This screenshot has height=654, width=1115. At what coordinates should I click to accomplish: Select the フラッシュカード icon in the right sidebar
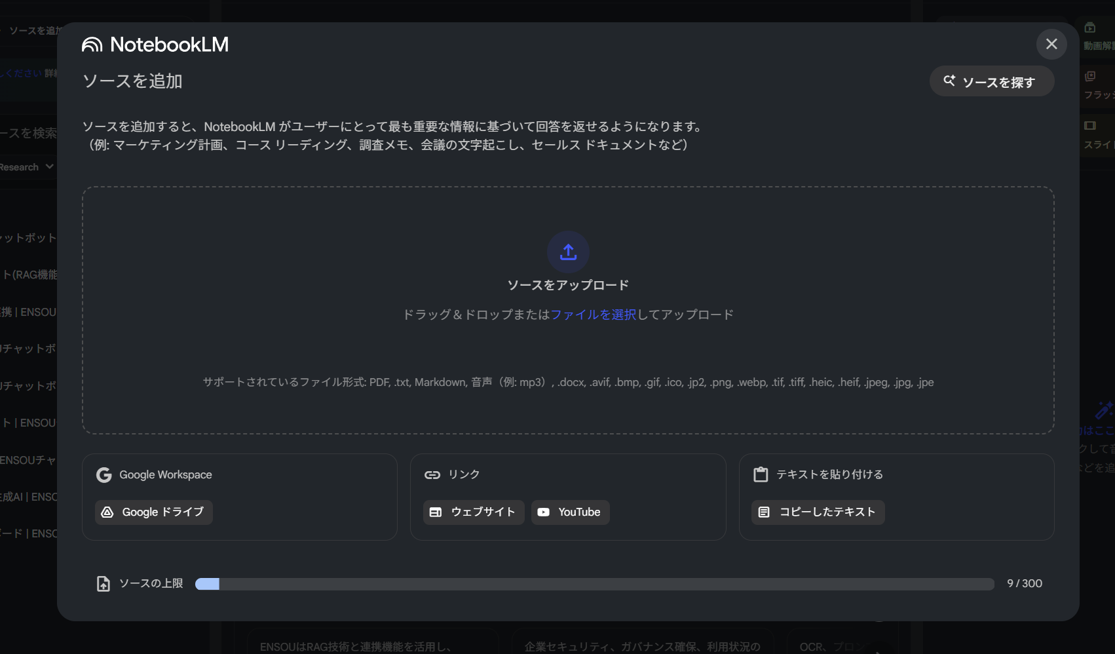[x=1091, y=76]
